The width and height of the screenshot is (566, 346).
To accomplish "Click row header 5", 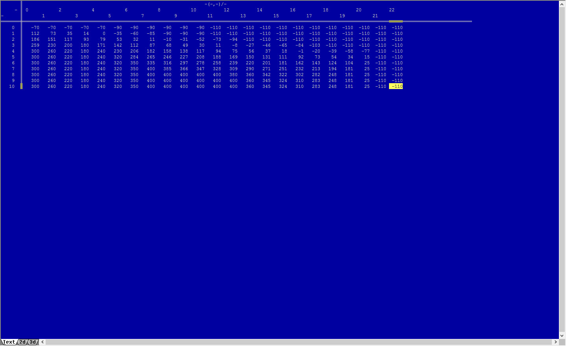I will pyautogui.click(x=13, y=57).
